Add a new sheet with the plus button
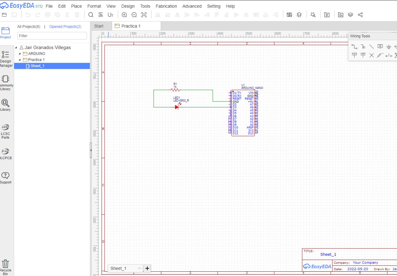The height and width of the screenshot is (276, 397). click(147, 268)
